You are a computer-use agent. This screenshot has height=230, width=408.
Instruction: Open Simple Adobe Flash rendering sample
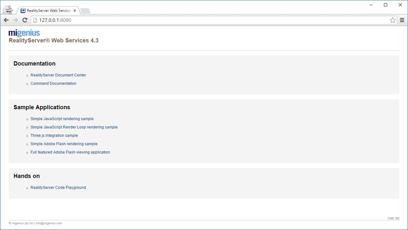coord(64,144)
